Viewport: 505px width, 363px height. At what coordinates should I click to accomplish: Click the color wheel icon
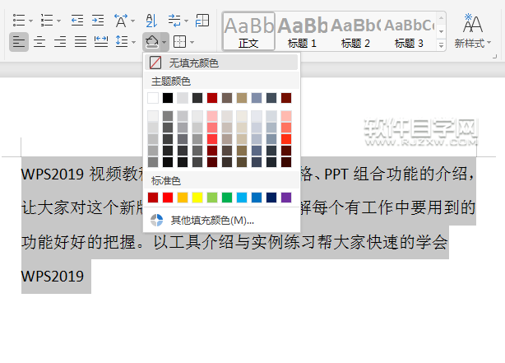(157, 220)
